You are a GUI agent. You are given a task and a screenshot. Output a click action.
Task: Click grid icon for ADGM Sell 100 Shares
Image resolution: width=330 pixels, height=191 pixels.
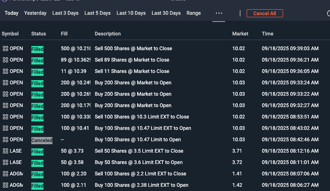click(x=5, y=174)
